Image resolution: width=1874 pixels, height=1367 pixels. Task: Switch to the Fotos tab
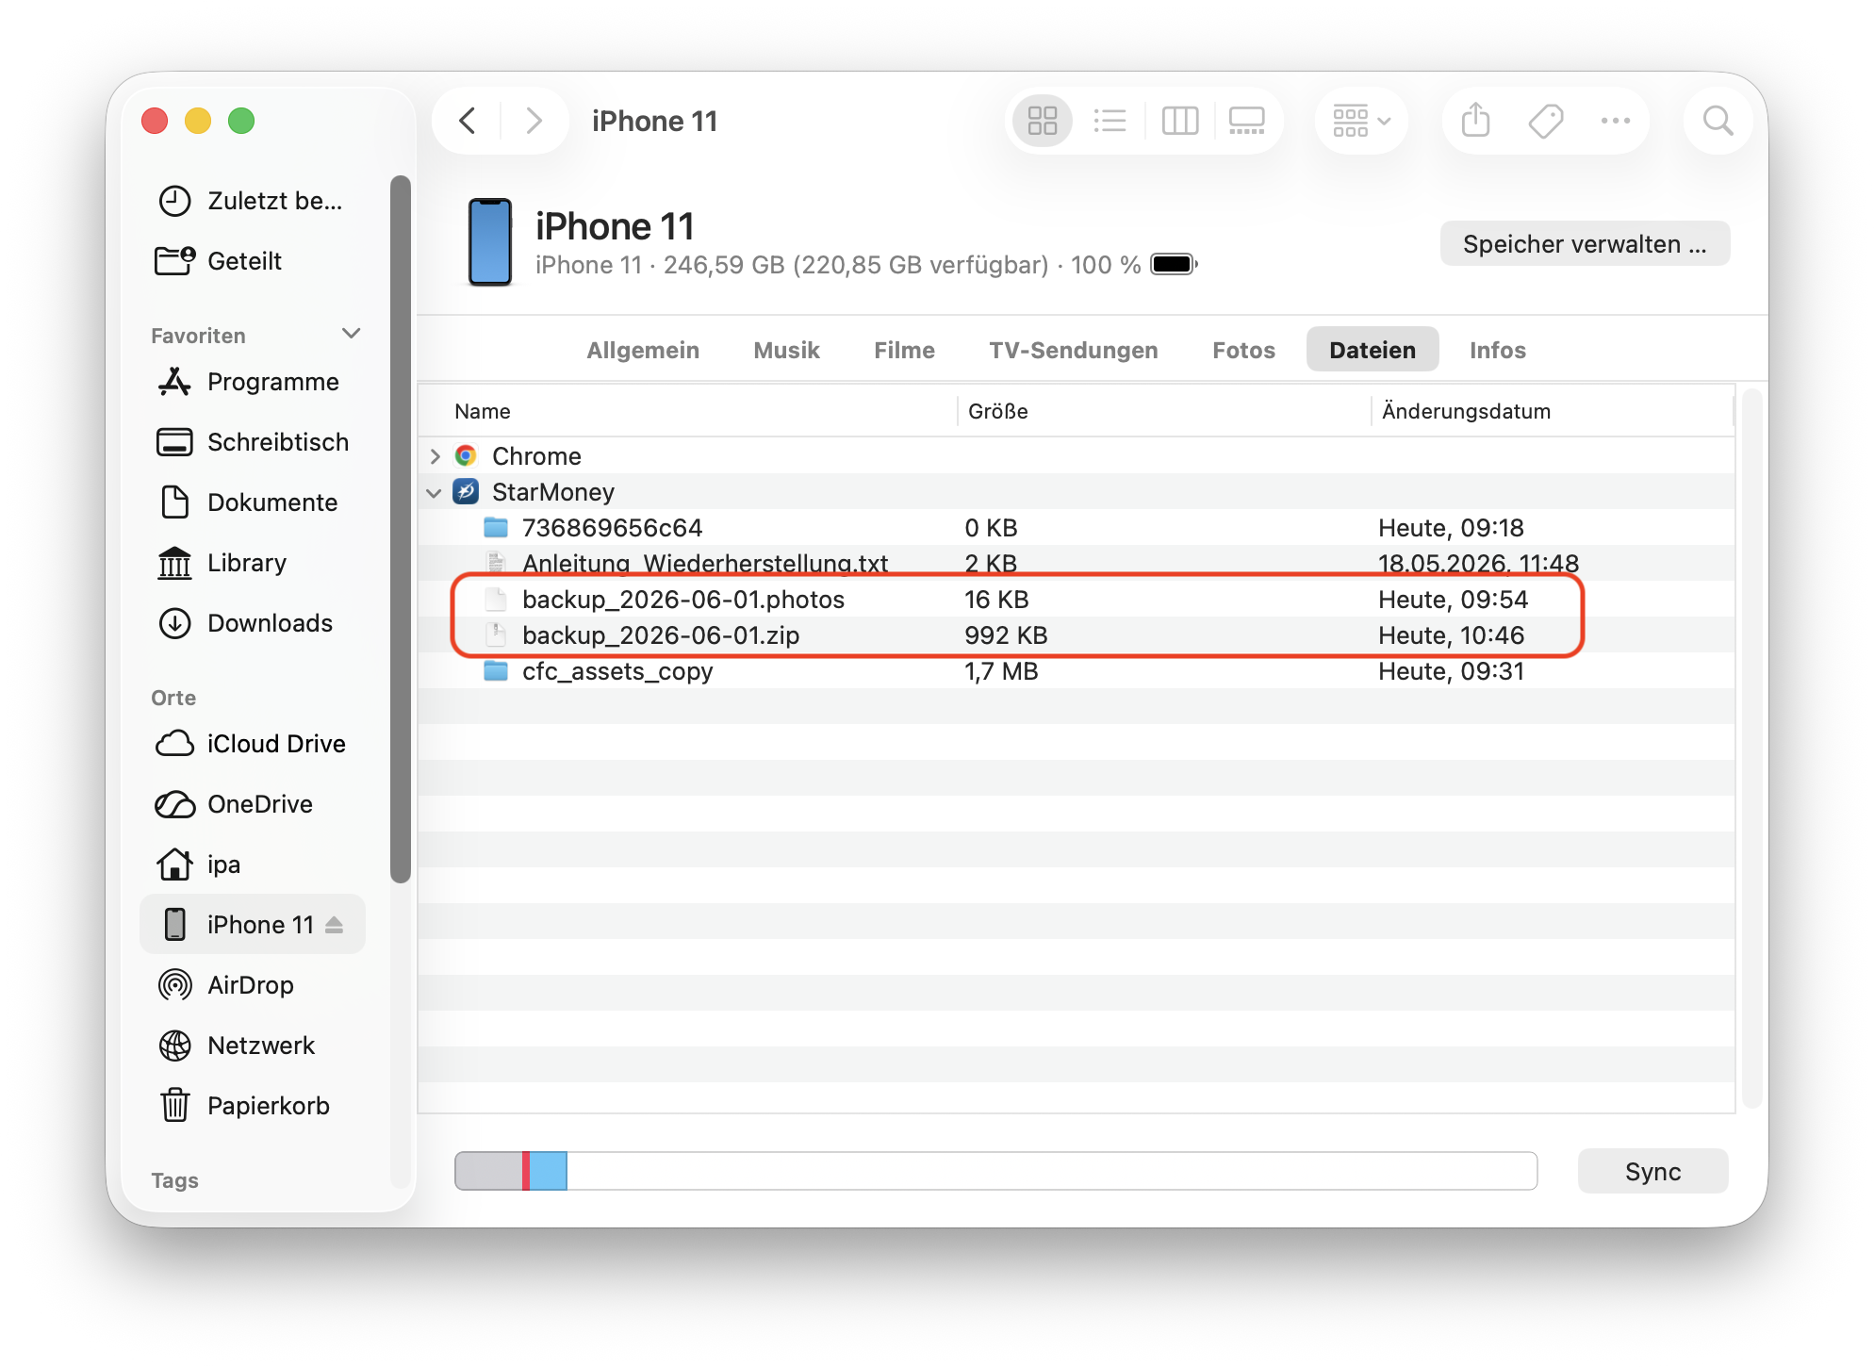(1243, 350)
